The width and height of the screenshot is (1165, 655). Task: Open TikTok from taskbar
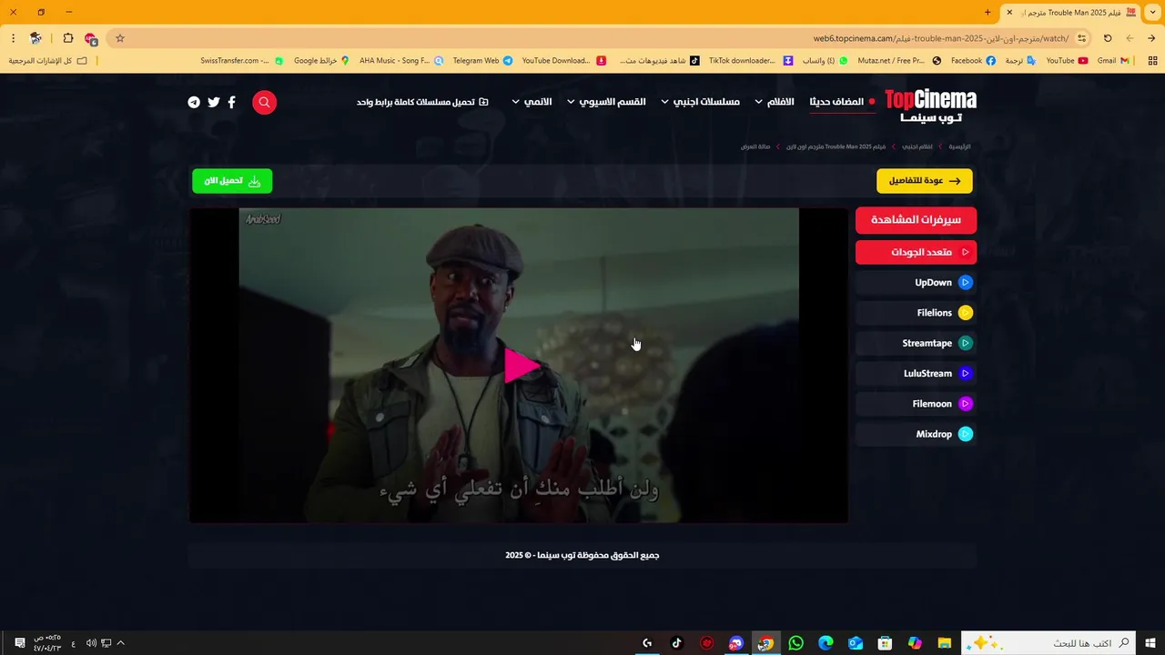click(676, 643)
